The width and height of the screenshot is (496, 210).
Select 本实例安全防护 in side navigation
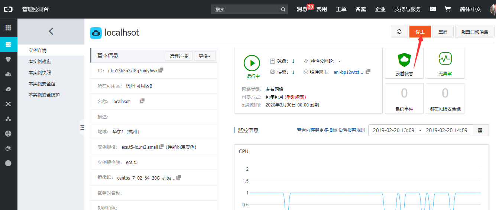[51, 95]
